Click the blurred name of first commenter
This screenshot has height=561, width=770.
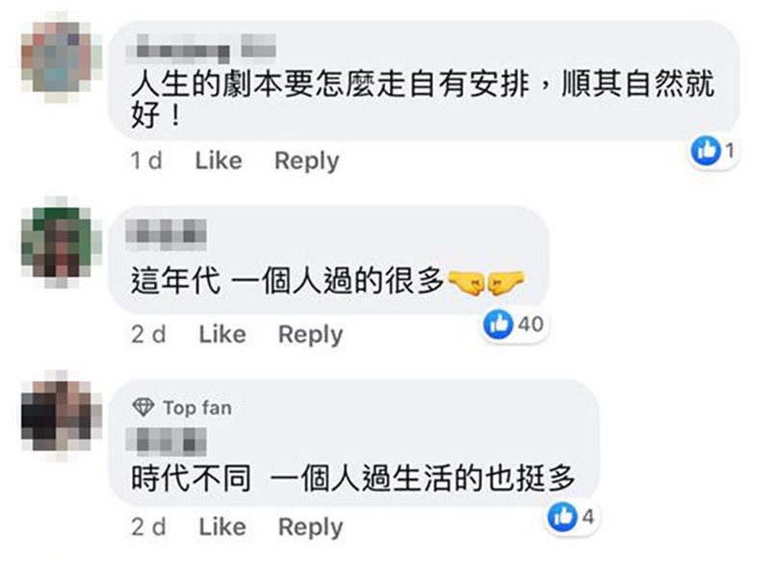[x=201, y=48]
